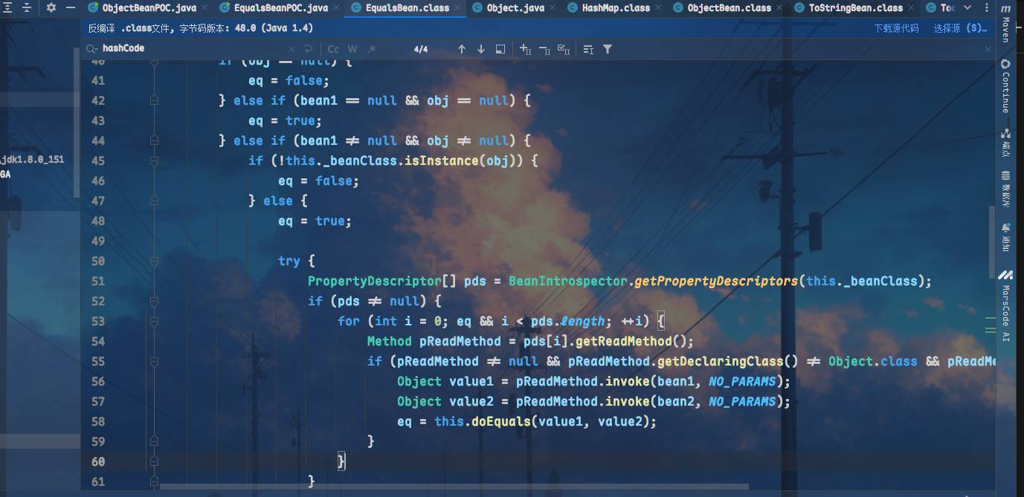Click the choose sources link

pos(959,28)
